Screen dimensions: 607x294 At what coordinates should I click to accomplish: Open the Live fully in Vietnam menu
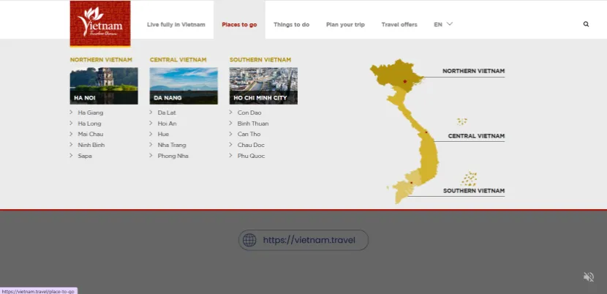coord(176,24)
